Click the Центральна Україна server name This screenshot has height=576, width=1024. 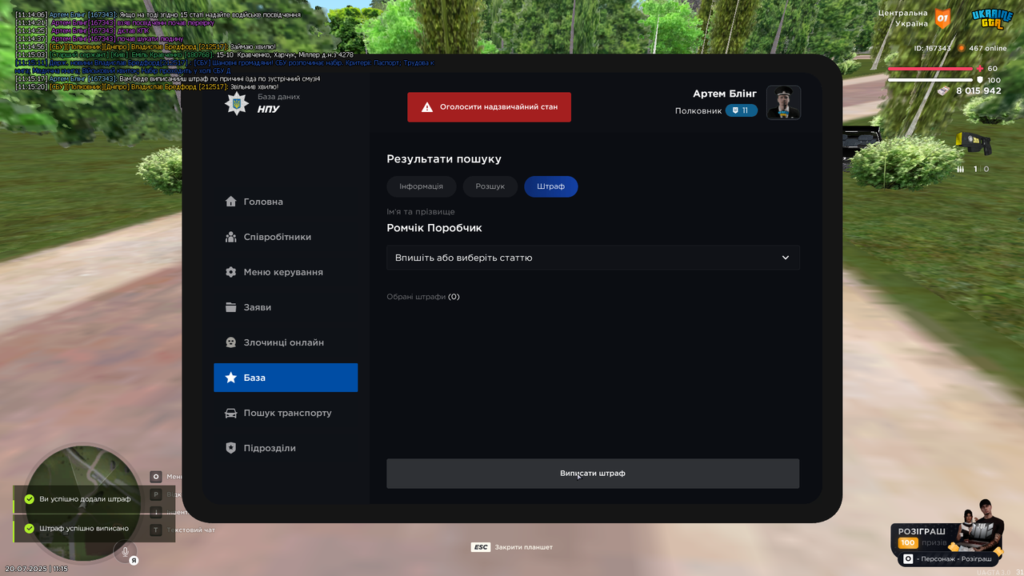pos(903,18)
